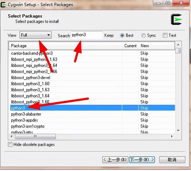The image size is (191, 171).
Task: Select libboost_python3_1.64 package
Action: (30, 96)
